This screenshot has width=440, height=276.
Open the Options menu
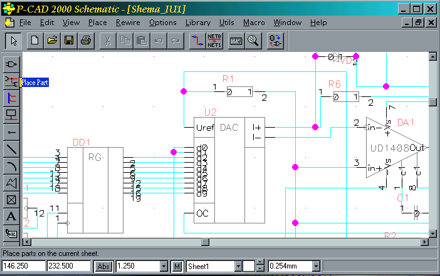(x=163, y=23)
